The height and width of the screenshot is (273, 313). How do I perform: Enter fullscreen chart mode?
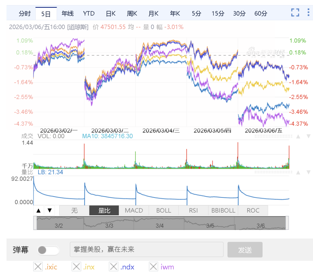tap(295, 12)
